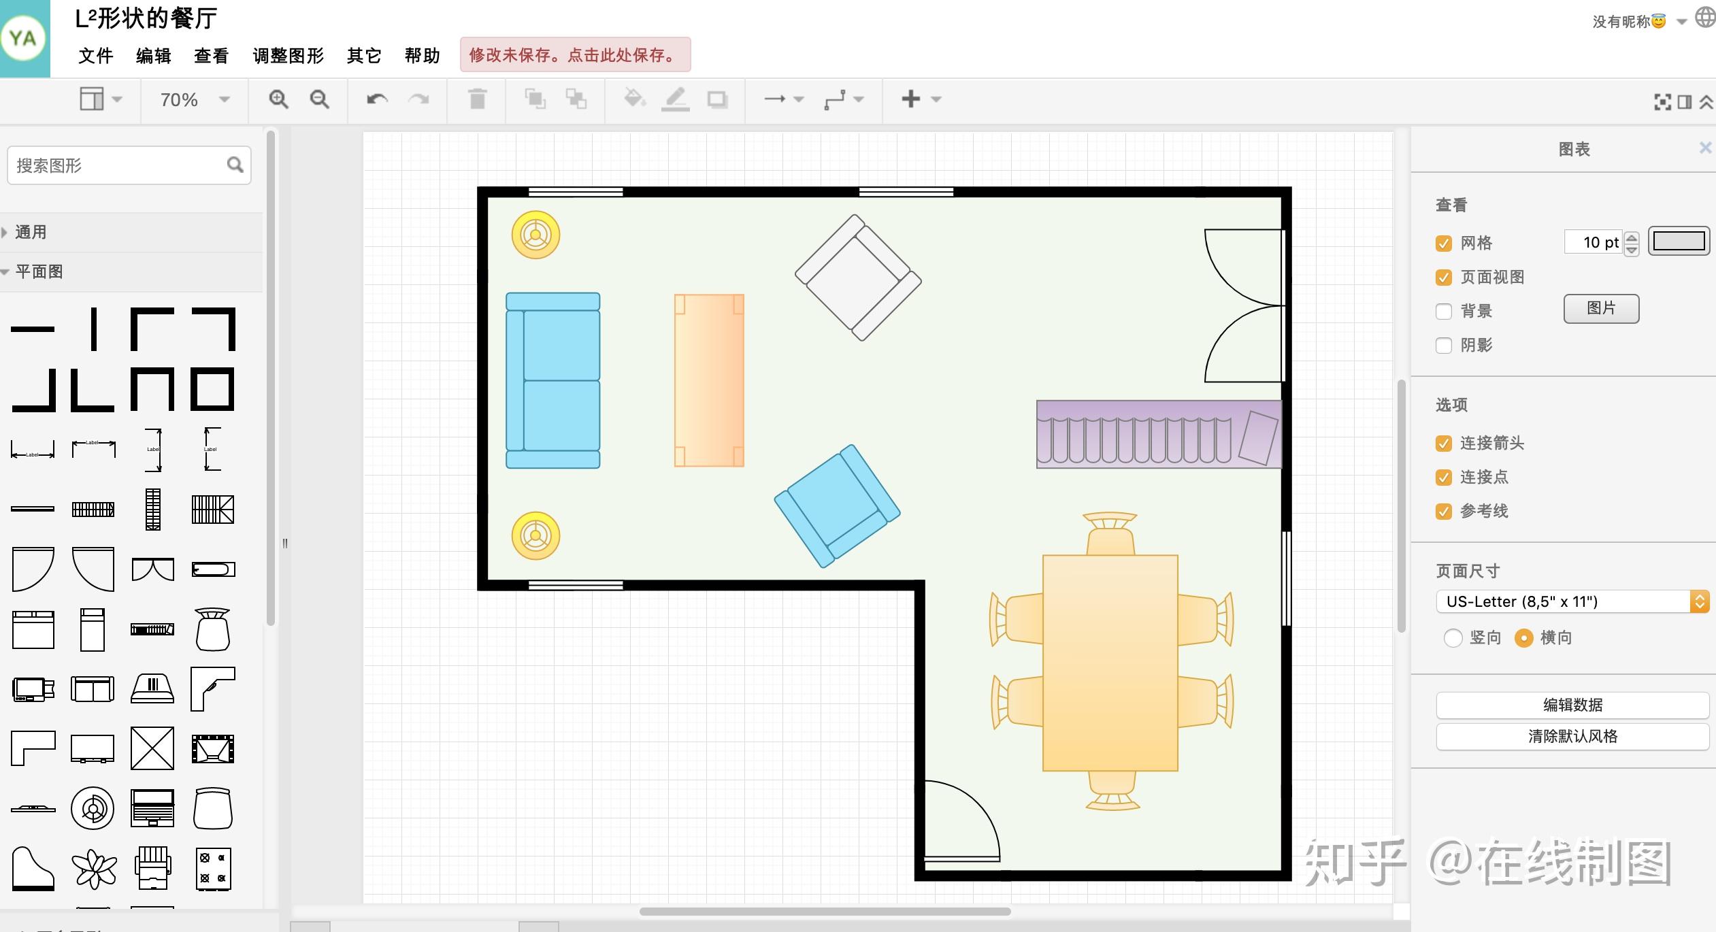Open the 调整图形 menu

288,56
